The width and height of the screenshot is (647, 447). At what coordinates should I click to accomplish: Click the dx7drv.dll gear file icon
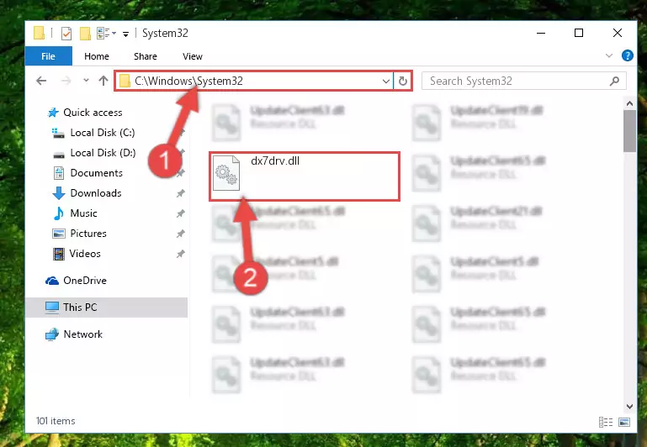(226, 173)
